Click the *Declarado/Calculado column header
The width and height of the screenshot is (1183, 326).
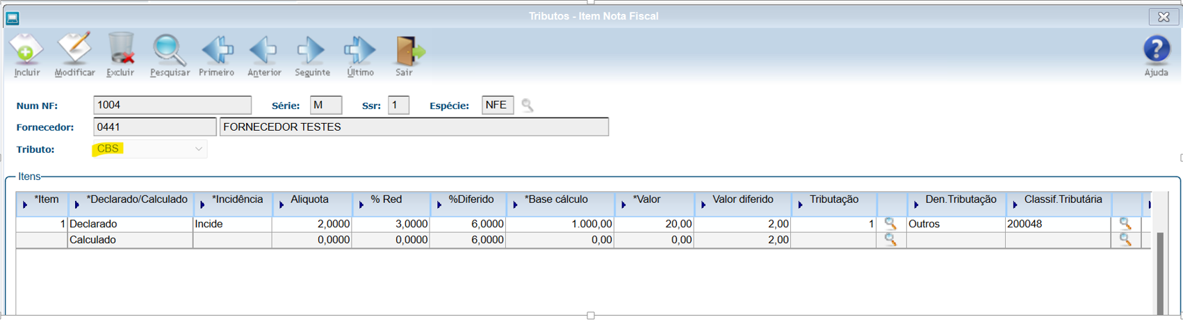click(x=131, y=204)
